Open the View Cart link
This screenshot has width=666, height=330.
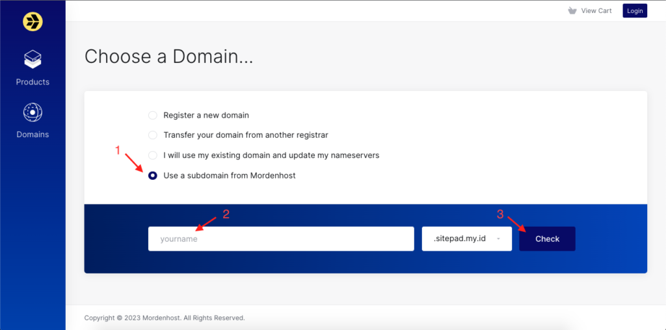596,10
